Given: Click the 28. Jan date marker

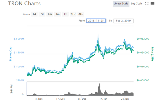Looking at the screenshot, I should [x=125, y=99].
